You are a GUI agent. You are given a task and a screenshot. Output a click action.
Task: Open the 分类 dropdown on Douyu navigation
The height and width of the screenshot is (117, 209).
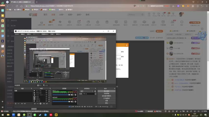(61, 15)
